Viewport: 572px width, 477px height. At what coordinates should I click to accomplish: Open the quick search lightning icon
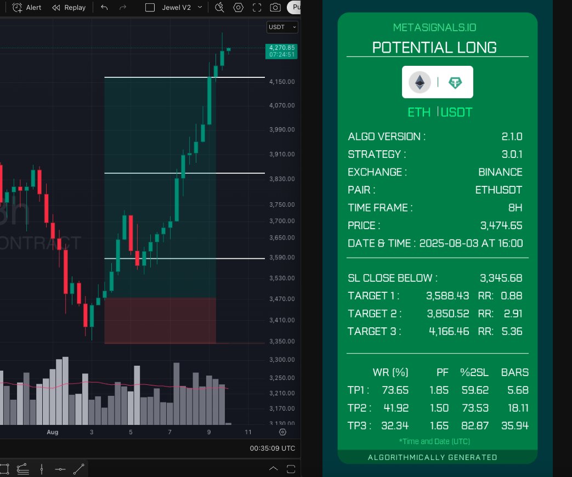(x=219, y=7)
